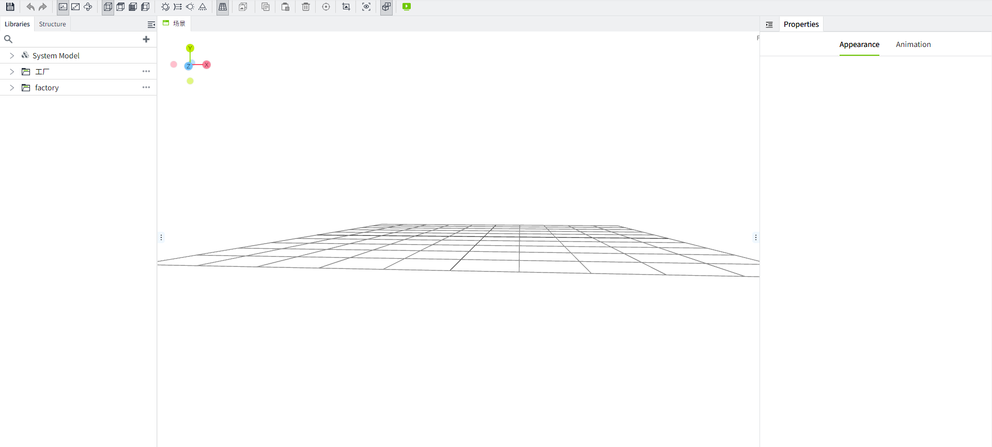Open the factory folder more options menu

coord(146,88)
